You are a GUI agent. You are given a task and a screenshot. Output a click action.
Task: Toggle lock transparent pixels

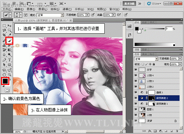click(x=143, y=64)
